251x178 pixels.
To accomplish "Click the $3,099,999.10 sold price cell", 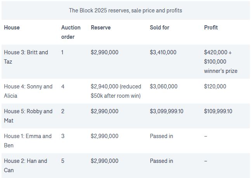I will [166, 111].
